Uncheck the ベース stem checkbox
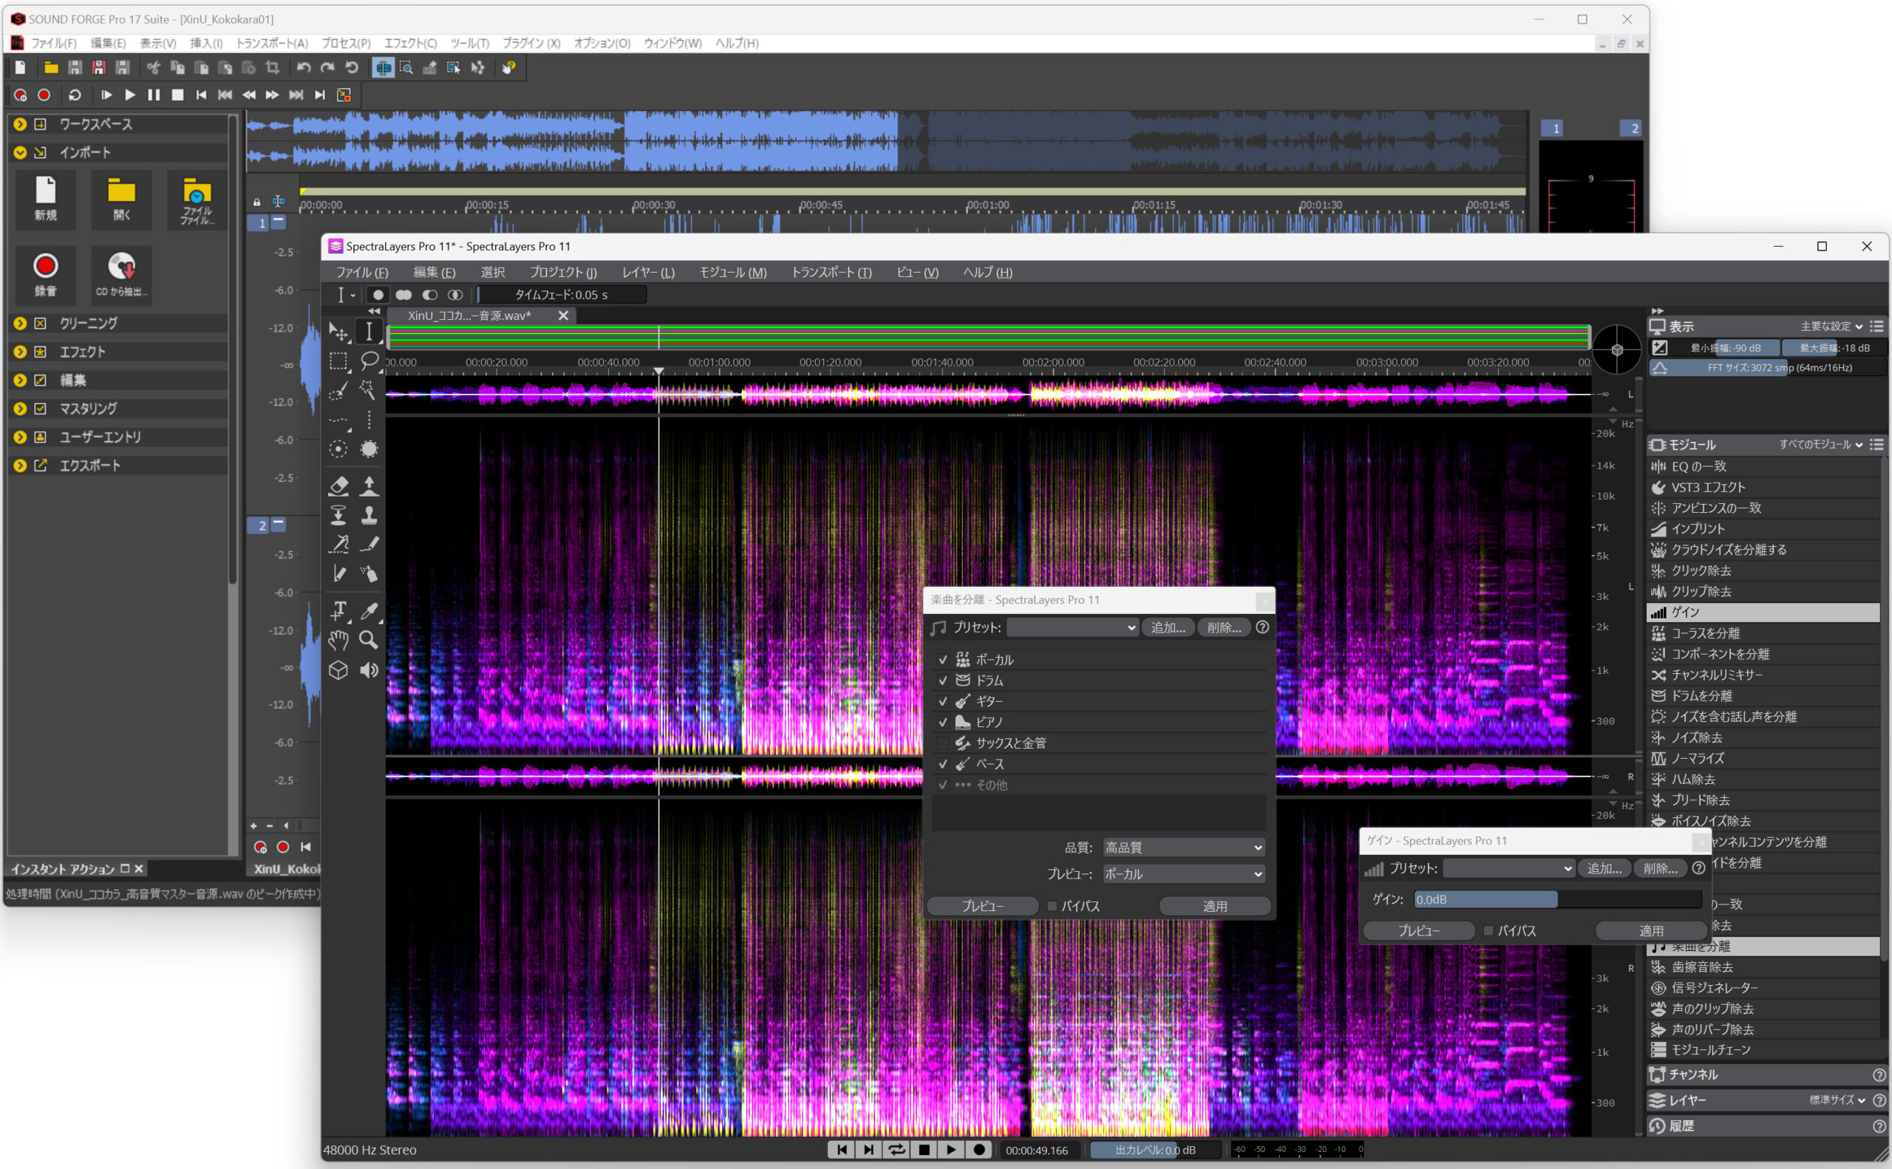This screenshot has width=1892, height=1169. 942,764
